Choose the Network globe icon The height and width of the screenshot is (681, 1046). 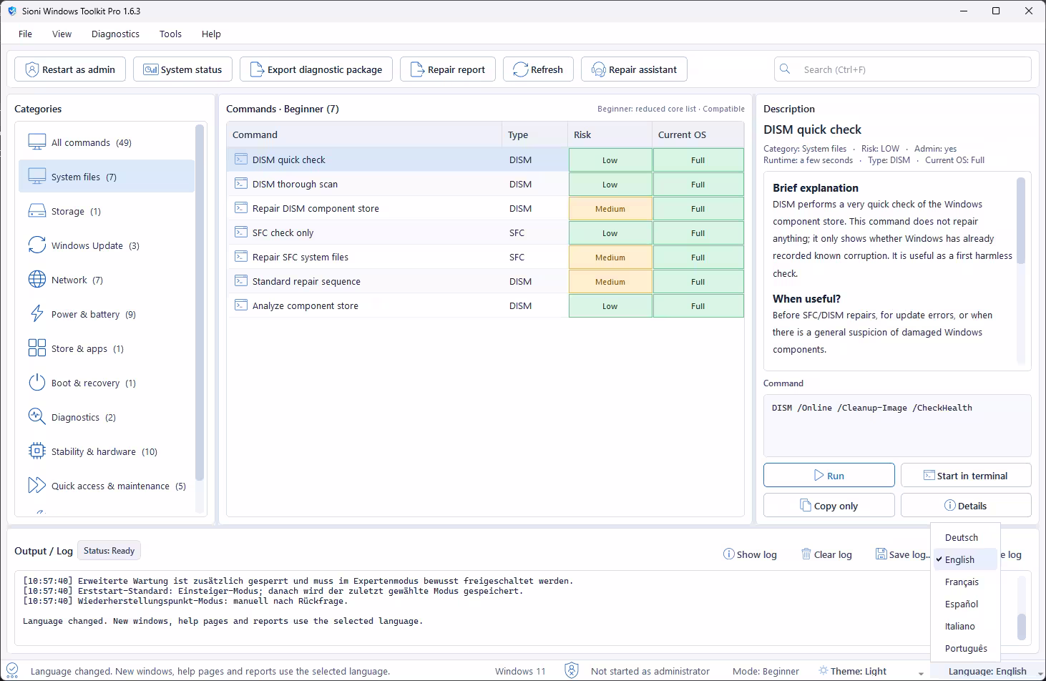37,280
